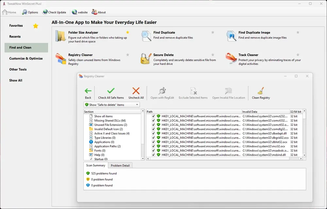Click Check Update in the toolbar
Image resolution: width=327 pixels, height=209 pixels.
[54, 12]
